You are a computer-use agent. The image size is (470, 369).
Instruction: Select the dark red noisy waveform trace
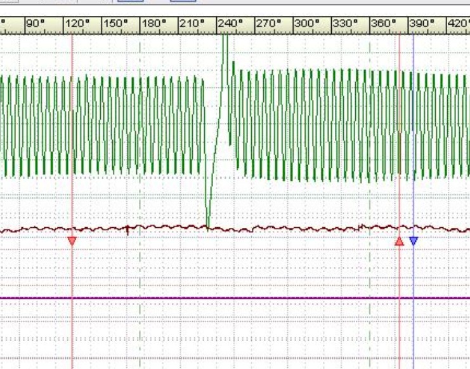click(x=235, y=229)
